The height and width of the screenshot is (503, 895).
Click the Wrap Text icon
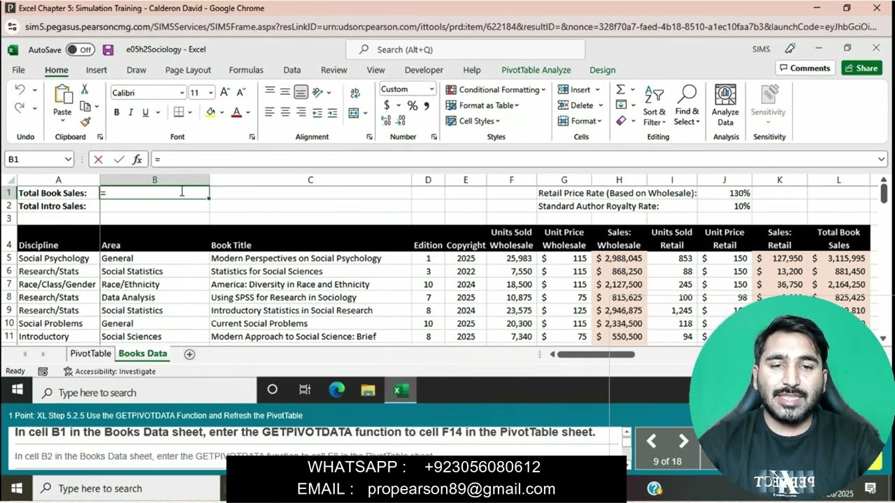point(355,92)
